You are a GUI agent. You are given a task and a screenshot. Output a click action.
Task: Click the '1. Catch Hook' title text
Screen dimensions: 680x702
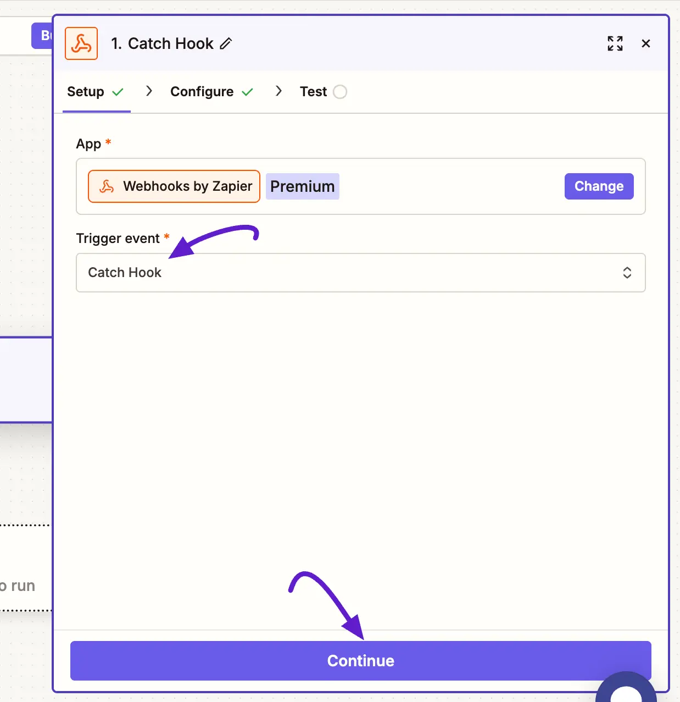click(x=162, y=43)
